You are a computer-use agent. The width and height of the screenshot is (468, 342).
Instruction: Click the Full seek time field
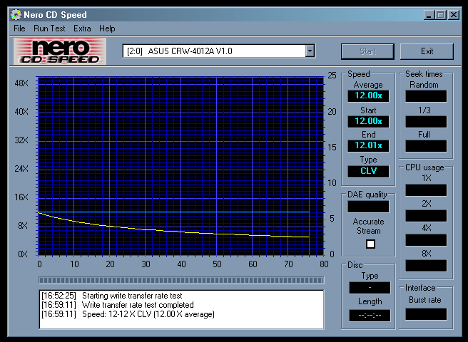pos(426,146)
